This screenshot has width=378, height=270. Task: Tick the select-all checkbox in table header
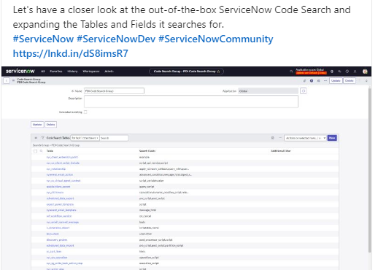pos(35,151)
